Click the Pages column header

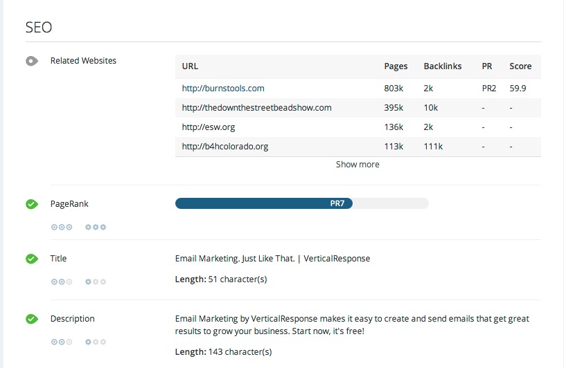click(396, 66)
